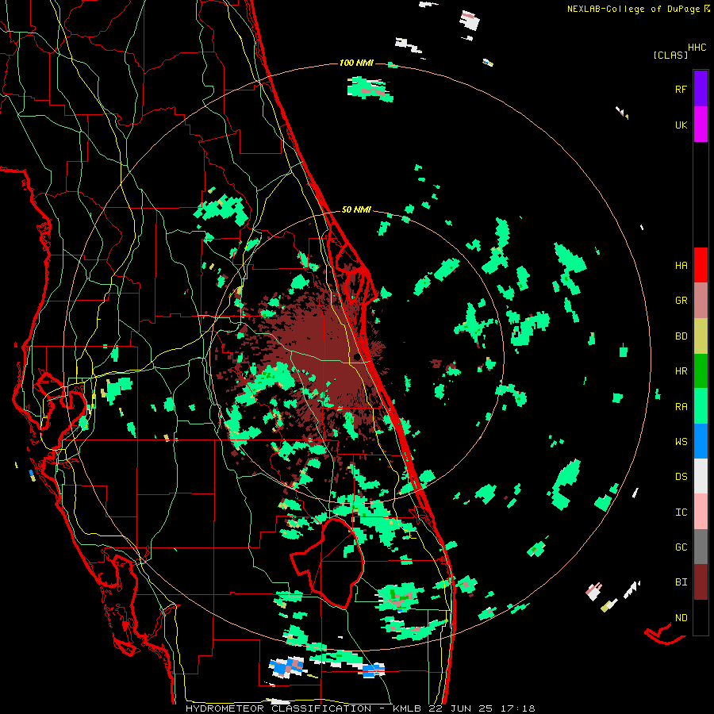The image size is (714, 714).
Task: Click the '50 NMI' range ring label
Action: pos(356,210)
